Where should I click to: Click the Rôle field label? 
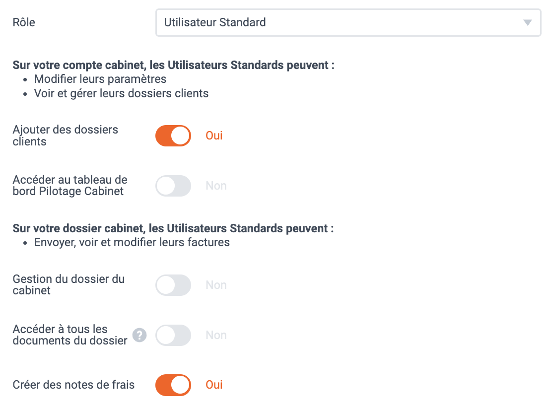click(24, 22)
